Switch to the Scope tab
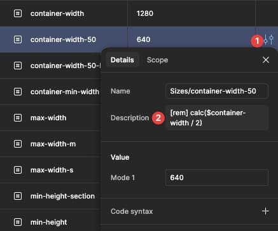Screen dimensions: 278x231 157,60
